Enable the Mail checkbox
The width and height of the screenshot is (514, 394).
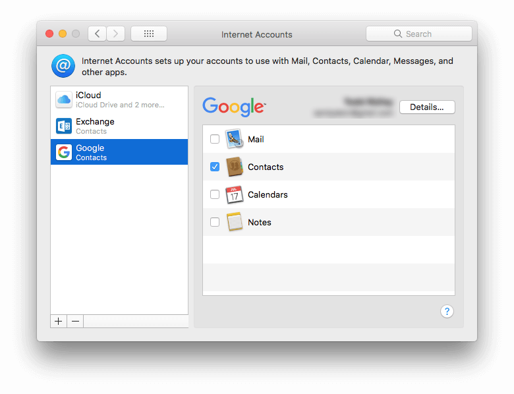click(215, 139)
